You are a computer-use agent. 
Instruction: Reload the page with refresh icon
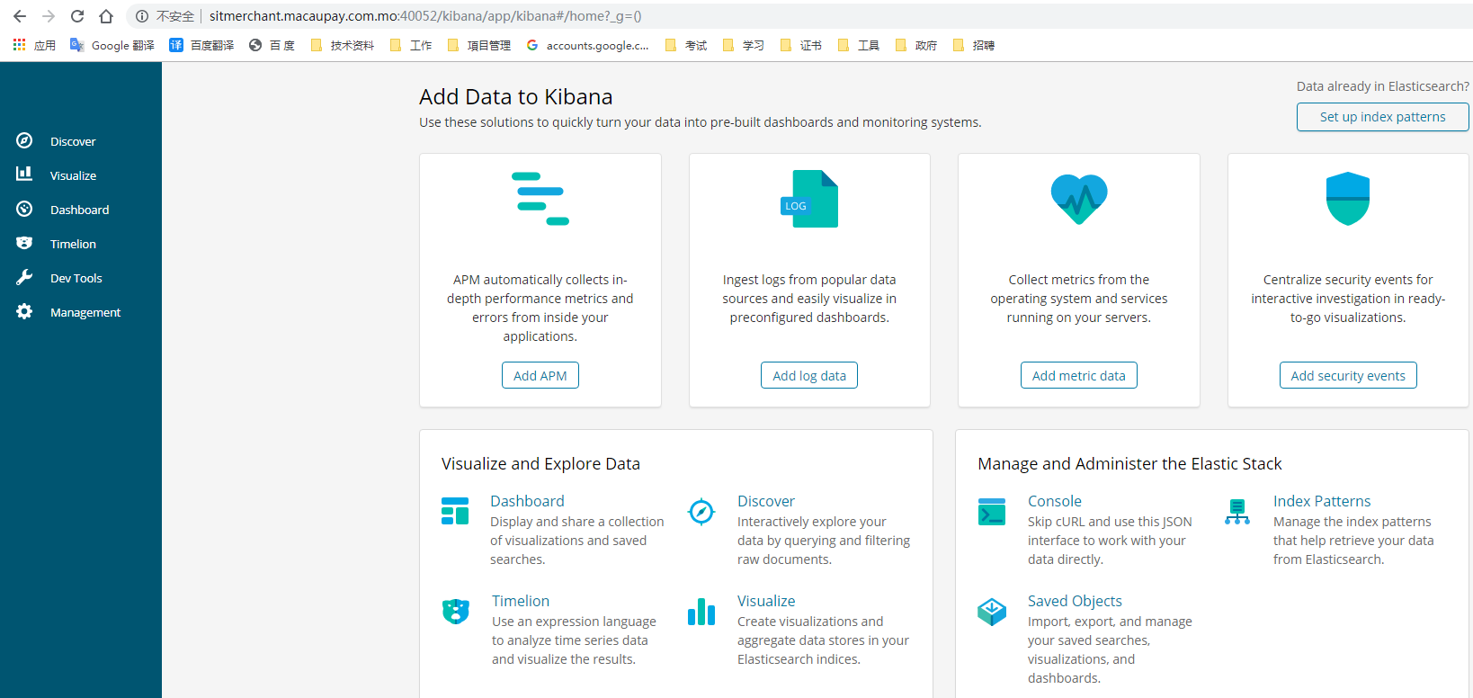point(77,16)
